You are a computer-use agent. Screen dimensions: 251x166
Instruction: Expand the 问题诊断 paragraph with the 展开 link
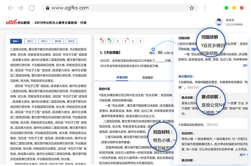245,66
